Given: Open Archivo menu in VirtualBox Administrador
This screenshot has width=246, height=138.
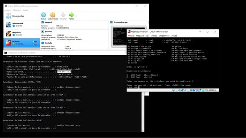Looking at the screenshot, I should point(8,10).
